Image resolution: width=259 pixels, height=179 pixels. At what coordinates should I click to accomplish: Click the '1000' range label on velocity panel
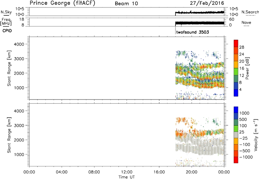19,154
